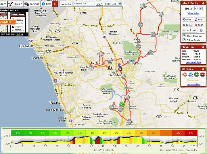Click the mile 5 route marker
This screenshot has height=154, width=207.
click(x=126, y=88)
